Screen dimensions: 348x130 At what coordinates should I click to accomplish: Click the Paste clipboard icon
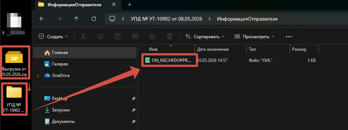click(x=118, y=37)
